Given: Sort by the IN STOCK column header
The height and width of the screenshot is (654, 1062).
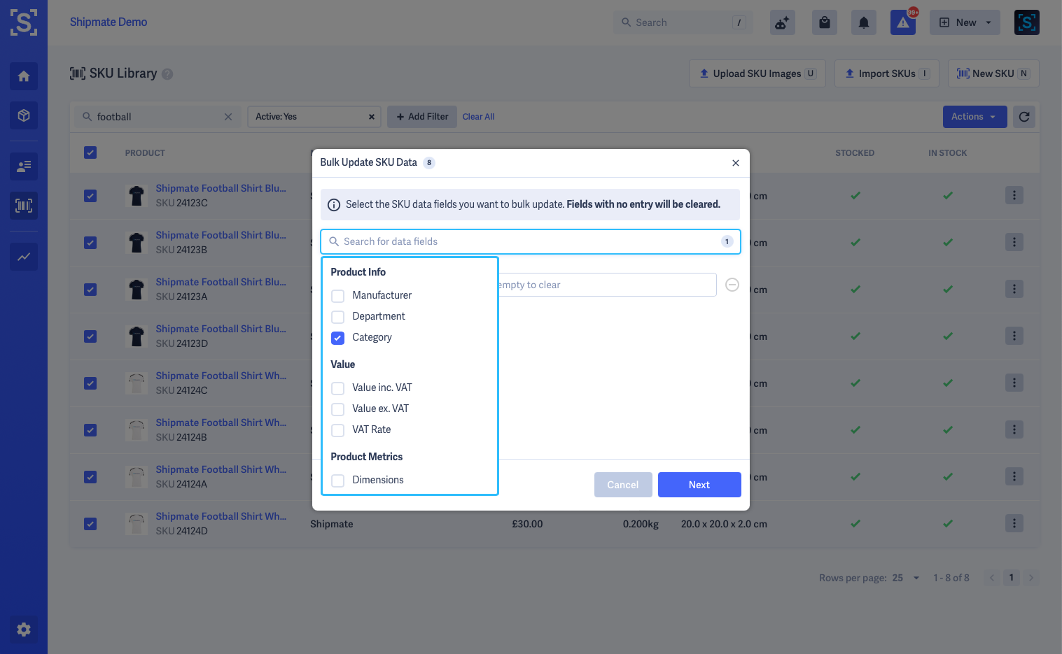Looking at the screenshot, I should [948, 153].
